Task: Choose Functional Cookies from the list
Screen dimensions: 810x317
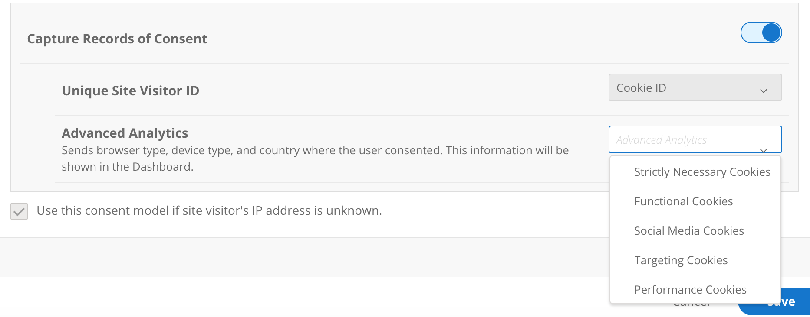Action: point(684,201)
